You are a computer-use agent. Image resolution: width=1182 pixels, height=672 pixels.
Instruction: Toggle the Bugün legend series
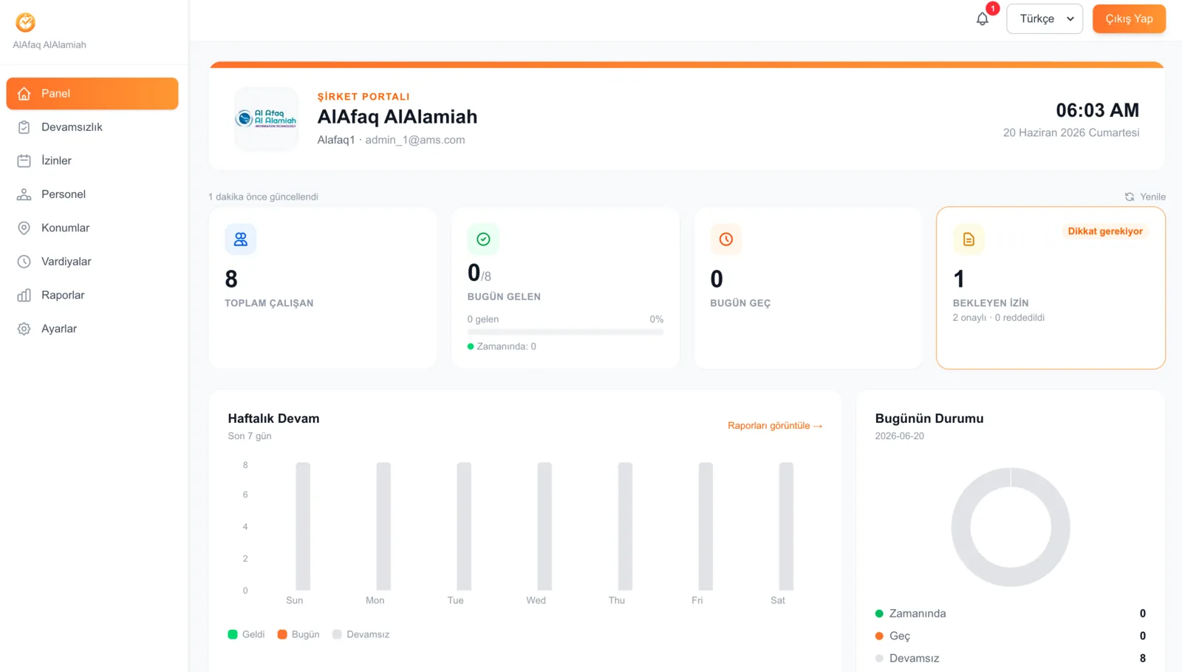click(298, 634)
